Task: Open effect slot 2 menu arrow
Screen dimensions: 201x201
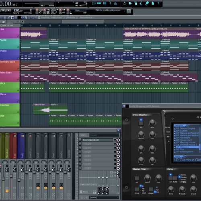Action: pyautogui.click(x=80, y=144)
